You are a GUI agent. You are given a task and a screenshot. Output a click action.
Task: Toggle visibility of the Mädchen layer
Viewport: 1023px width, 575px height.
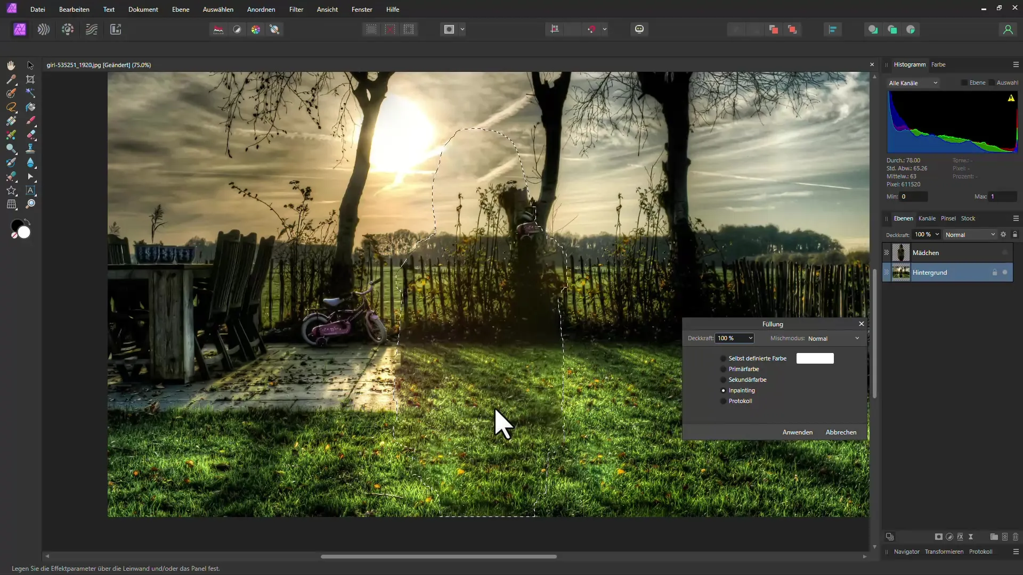(x=1005, y=252)
